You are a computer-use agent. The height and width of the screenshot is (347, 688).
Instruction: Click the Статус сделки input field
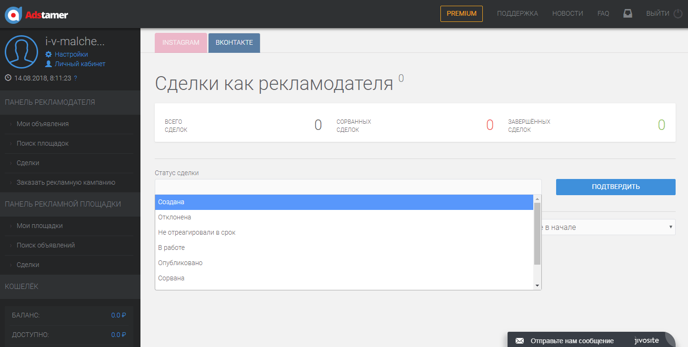pyautogui.click(x=348, y=187)
